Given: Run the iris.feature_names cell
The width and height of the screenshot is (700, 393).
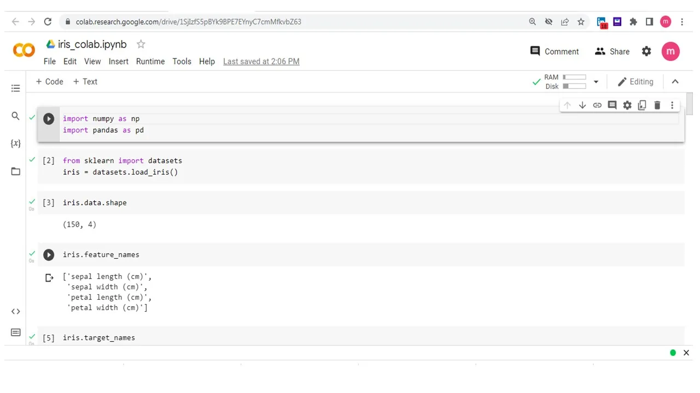Looking at the screenshot, I should click(x=49, y=255).
